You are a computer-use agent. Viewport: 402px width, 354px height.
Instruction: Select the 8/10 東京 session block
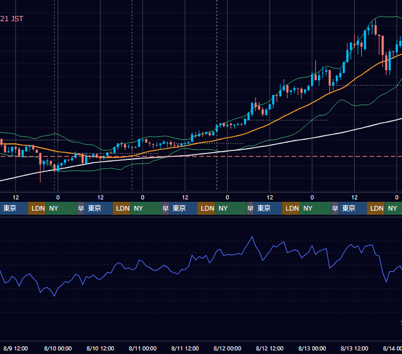(x=99, y=208)
